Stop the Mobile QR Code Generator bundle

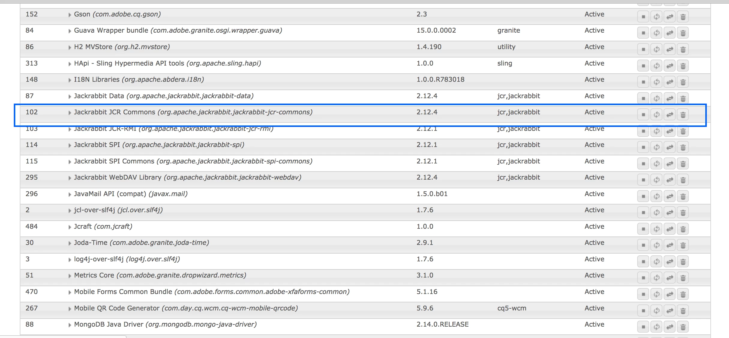point(643,311)
